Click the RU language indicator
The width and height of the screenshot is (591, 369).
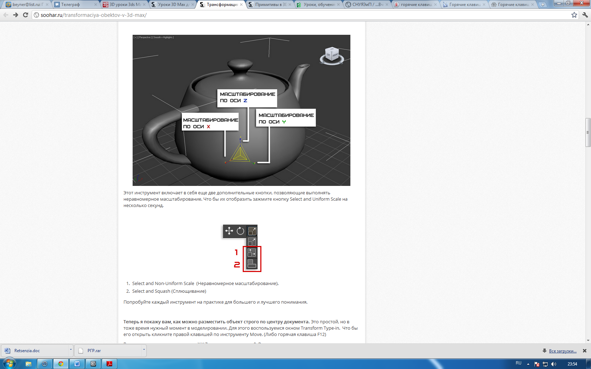[x=519, y=363]
